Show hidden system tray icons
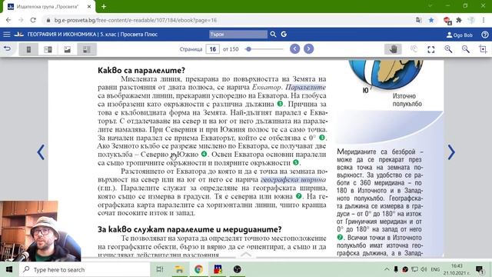The height and width of the screenshot is (277, 492). pos(387,269)
